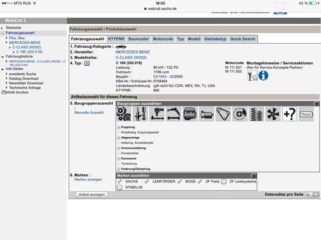Click the 03/1993 Baujahr start link
The image size is (321, 240).
[160, 77]
